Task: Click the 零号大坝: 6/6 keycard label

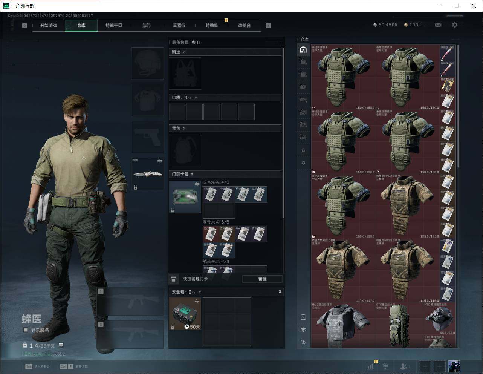Action: pos(216,222)
